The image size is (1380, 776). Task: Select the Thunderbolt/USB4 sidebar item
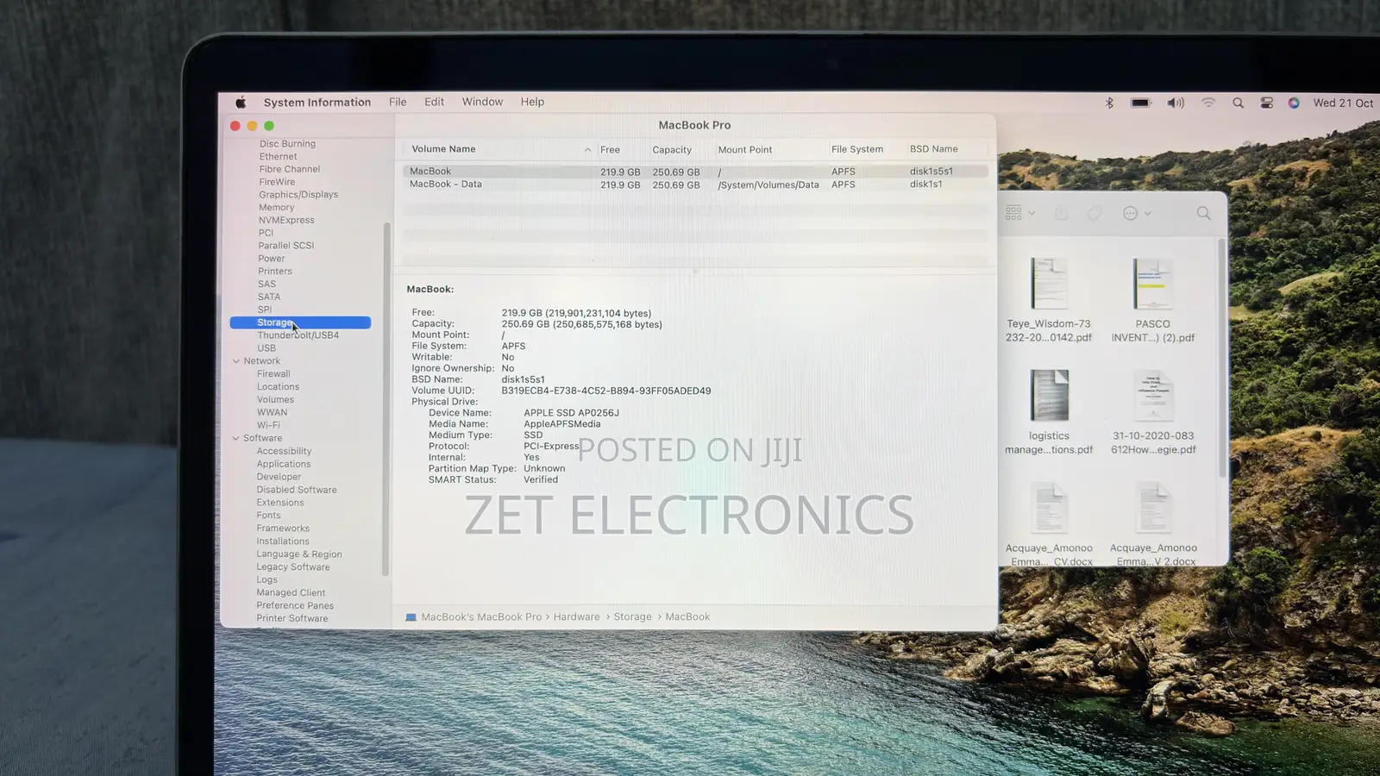click(x=298, y=335)
